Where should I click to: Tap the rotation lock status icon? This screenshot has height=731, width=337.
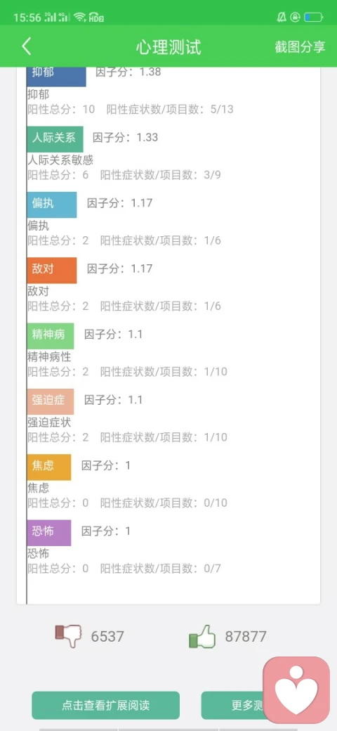pyautogui.click(x=295, y=18)
